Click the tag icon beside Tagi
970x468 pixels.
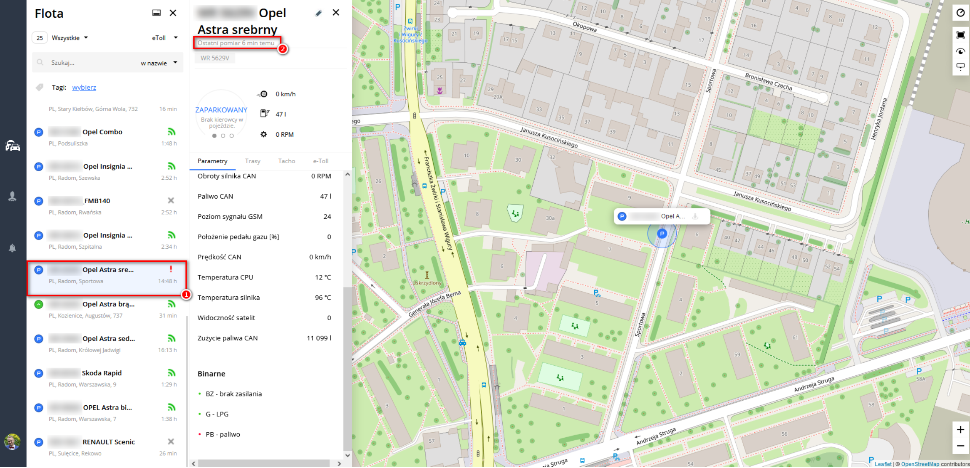coord(40,88)
